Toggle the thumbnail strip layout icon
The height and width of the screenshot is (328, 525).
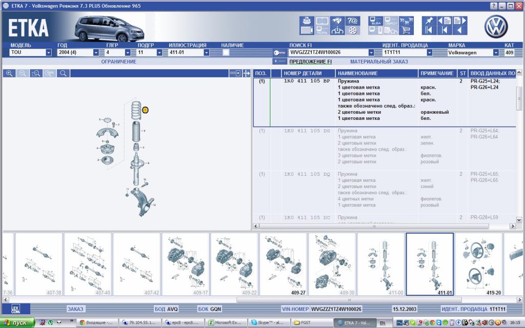(x=235, y=73)
